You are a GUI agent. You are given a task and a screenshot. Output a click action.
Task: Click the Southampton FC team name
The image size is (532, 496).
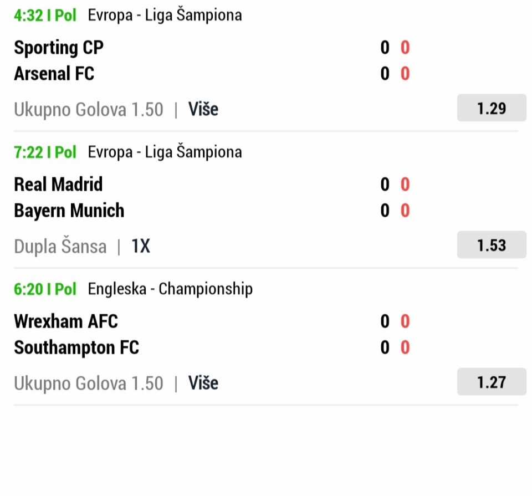tap(76, 347)
